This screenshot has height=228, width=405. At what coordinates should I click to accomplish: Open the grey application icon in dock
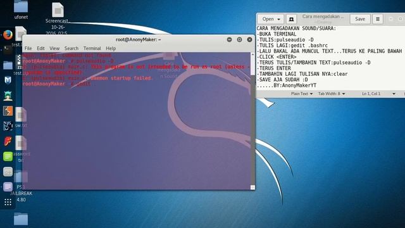8,172
